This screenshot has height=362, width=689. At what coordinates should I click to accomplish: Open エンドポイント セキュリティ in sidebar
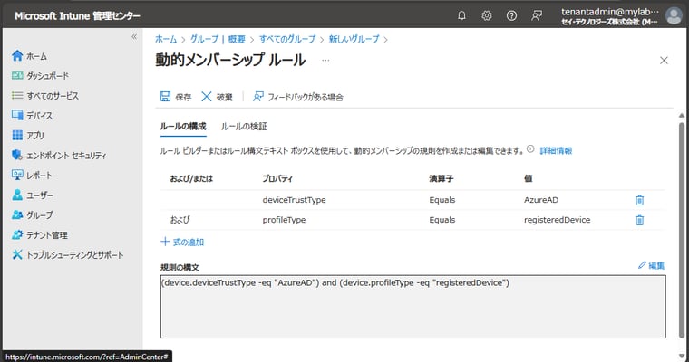(x=59, y=156)
